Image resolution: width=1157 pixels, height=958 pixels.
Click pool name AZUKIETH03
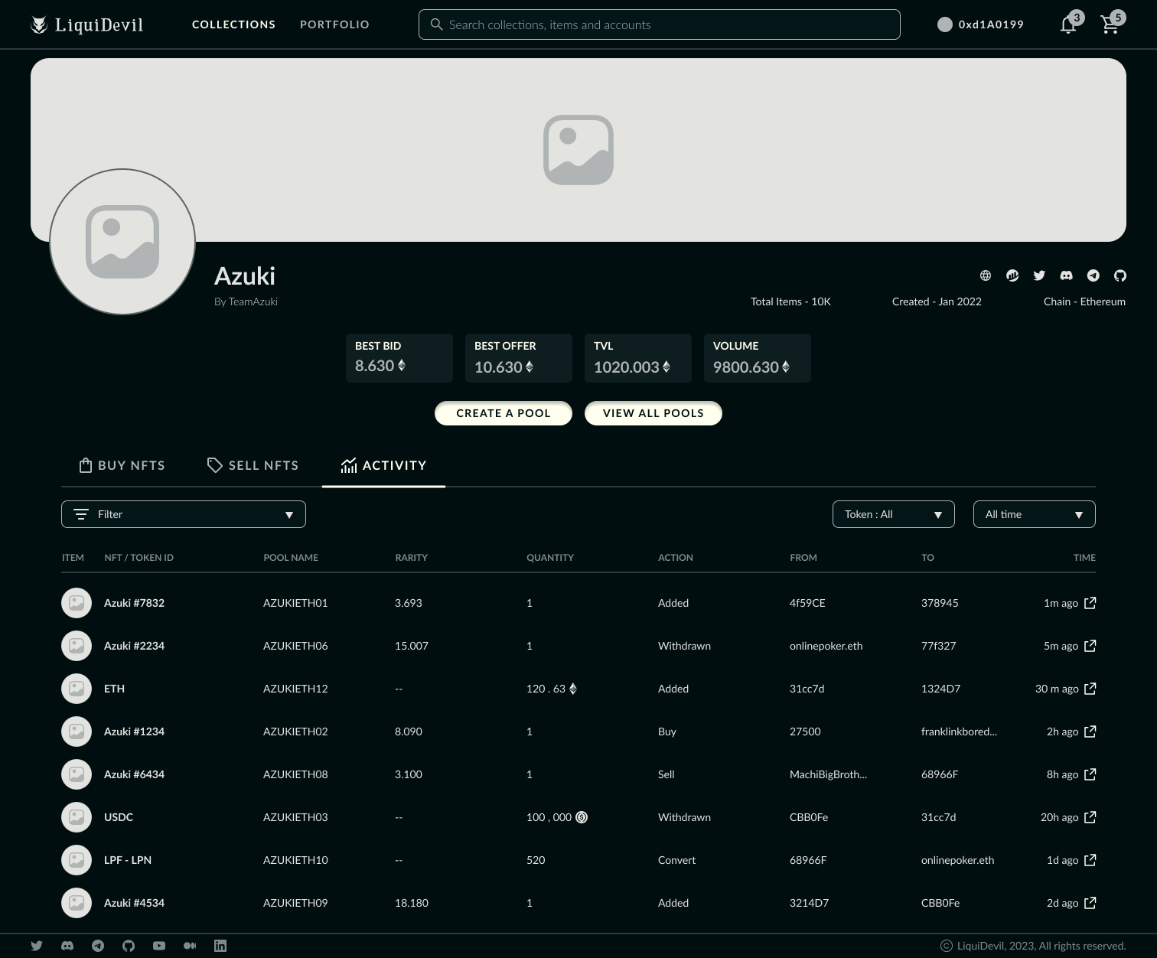pyautogui.click(x=295, y=817)
